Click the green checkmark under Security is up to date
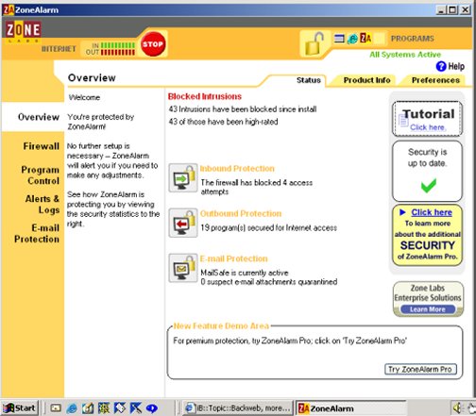476x416 pixels. [x=429, y=185]
